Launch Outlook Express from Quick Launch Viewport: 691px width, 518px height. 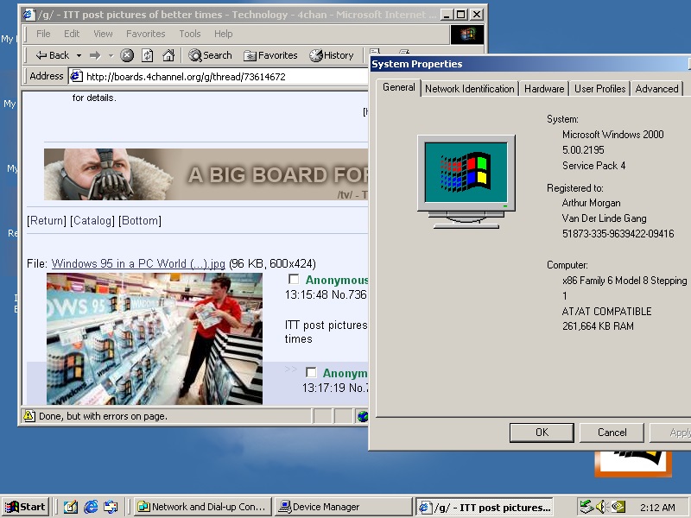pos(111,507)
